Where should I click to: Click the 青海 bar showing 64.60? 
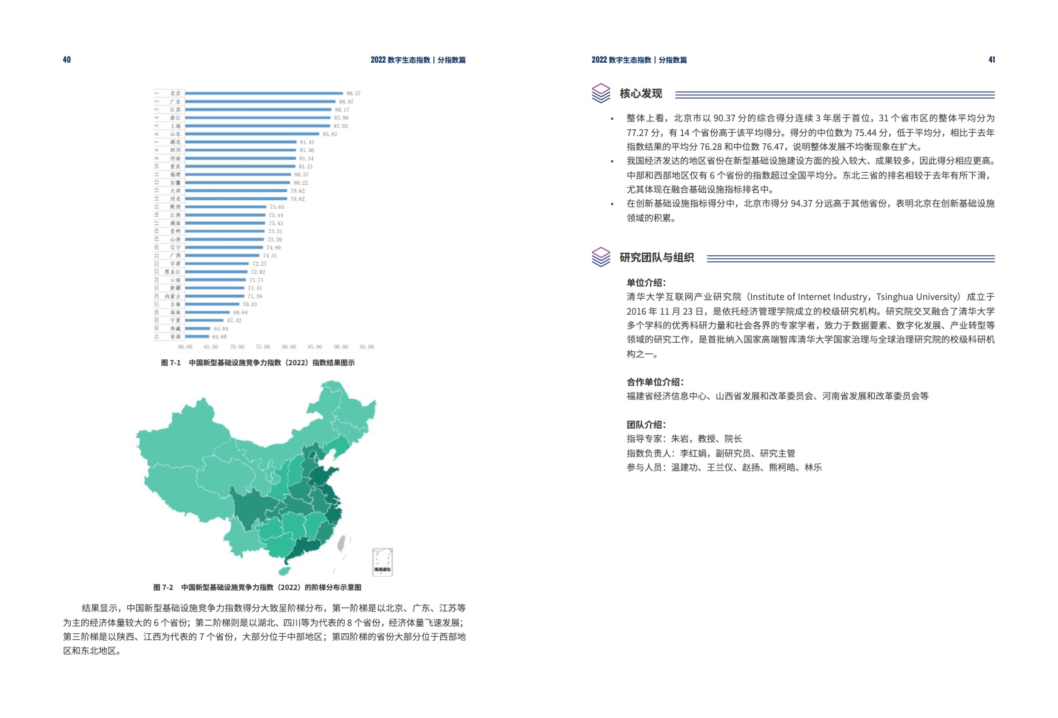pyautogui.click(x=197, y=337)
